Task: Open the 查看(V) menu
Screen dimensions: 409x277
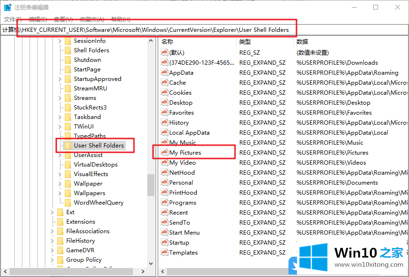Action: click(63, 19)
